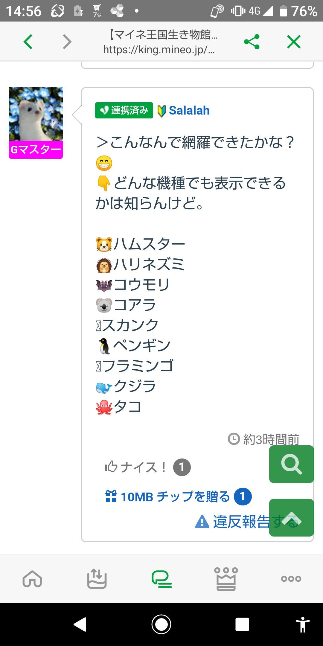Send a 10MB チップを贈る gift
The width and height of the screenshot is (323, 646).
(167, 497)
